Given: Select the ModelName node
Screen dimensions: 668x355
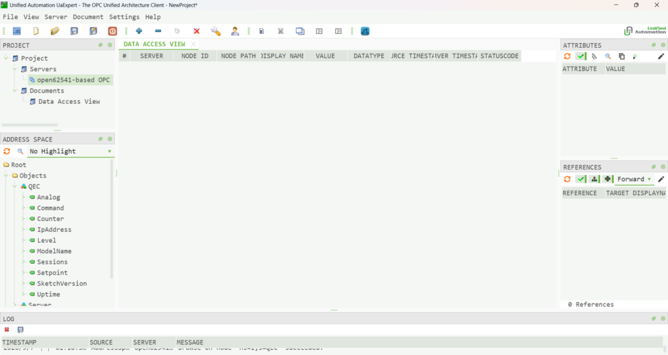Looking at the screenshot, I should (54, 251).
